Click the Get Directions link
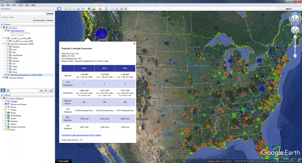Viewport: 302px width, 163px height. (39, 20)
